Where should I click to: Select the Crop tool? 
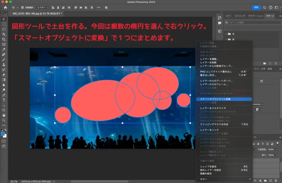[x=4, y=39]
